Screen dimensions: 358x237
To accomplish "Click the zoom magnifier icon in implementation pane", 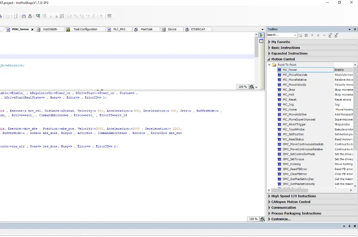I will click(x=262, y=219).
